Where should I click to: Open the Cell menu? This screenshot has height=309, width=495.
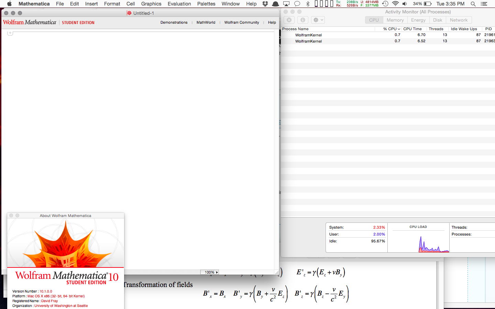coord(131,4)
